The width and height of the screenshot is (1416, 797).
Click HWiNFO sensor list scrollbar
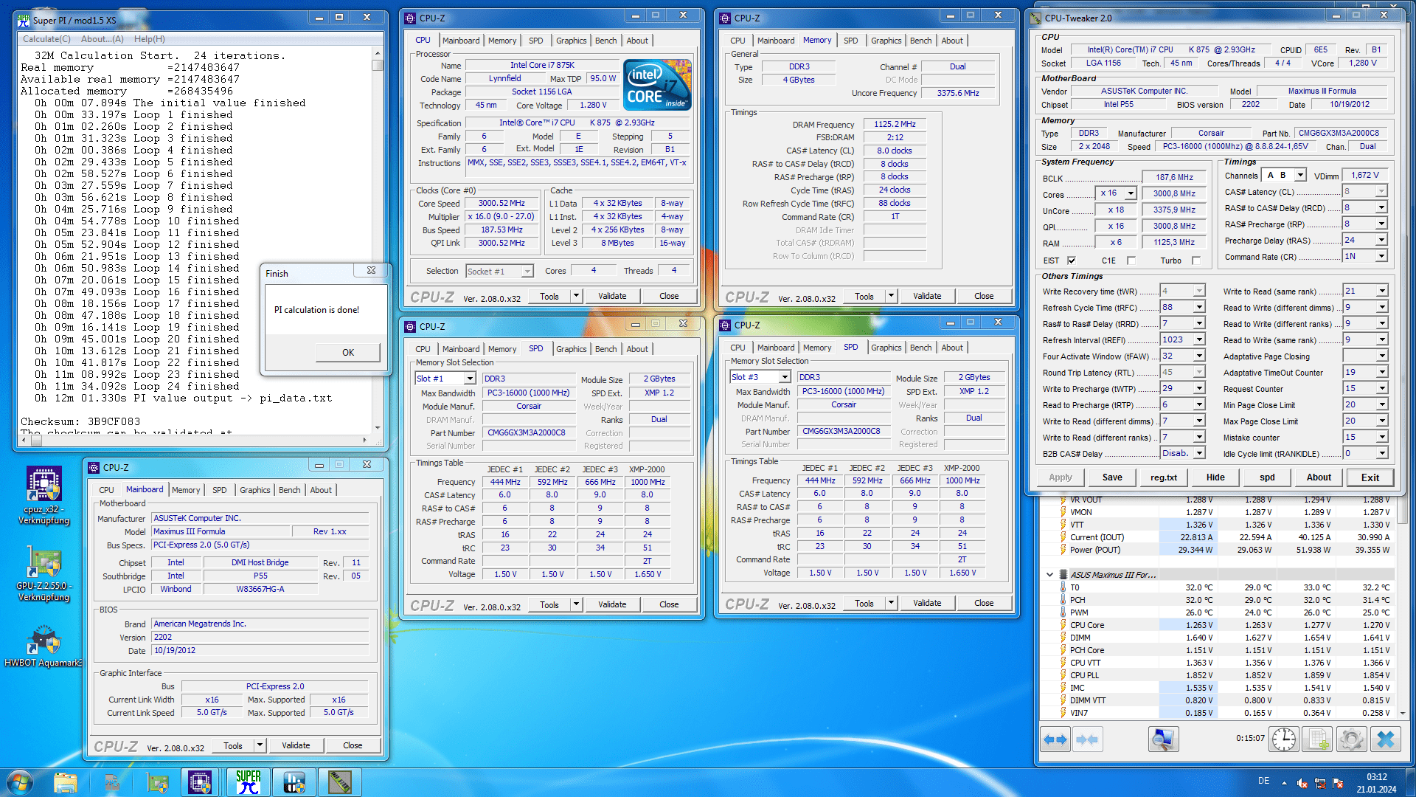[1403, 607]
